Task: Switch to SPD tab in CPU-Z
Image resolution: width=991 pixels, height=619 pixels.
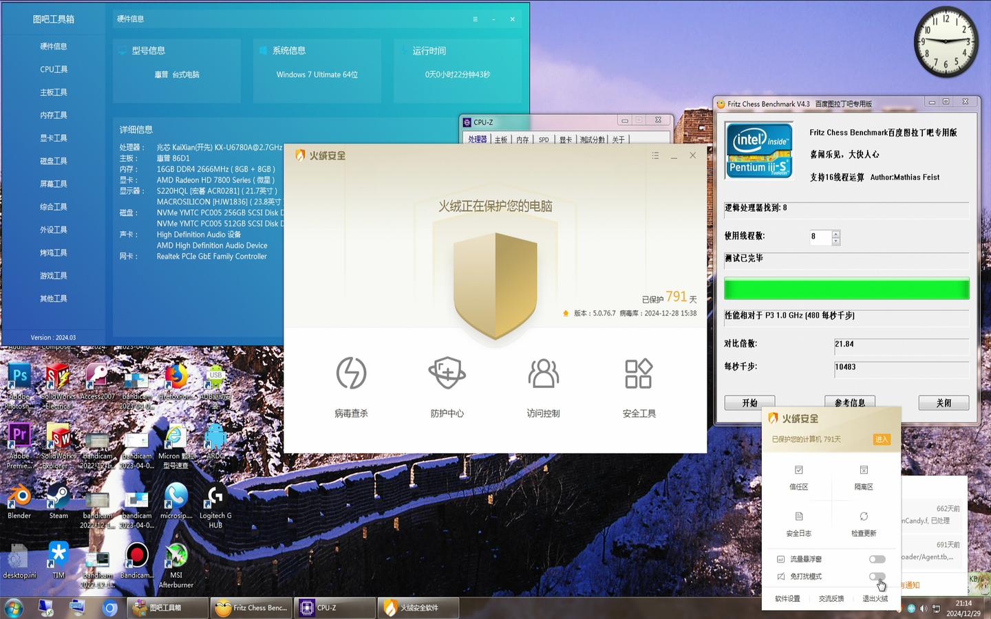Action: (x=544, y=140)
